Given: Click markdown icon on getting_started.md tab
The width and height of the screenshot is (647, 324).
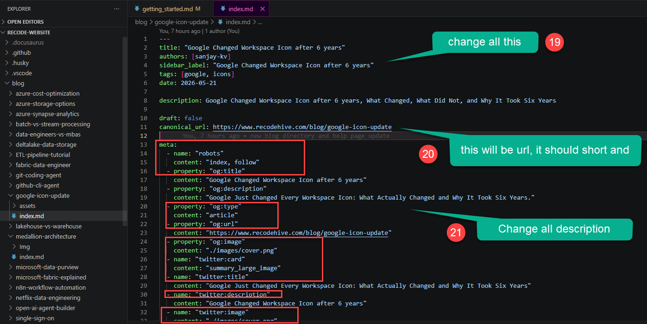Looking at the screenshot, I should click(x=137, y=9).
